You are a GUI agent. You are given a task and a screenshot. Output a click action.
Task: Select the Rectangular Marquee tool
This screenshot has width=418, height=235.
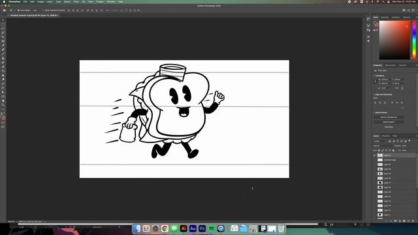3,24
